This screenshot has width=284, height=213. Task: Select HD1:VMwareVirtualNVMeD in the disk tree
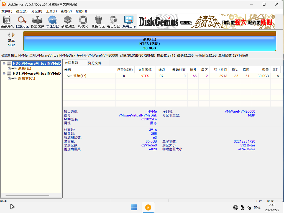37,73
